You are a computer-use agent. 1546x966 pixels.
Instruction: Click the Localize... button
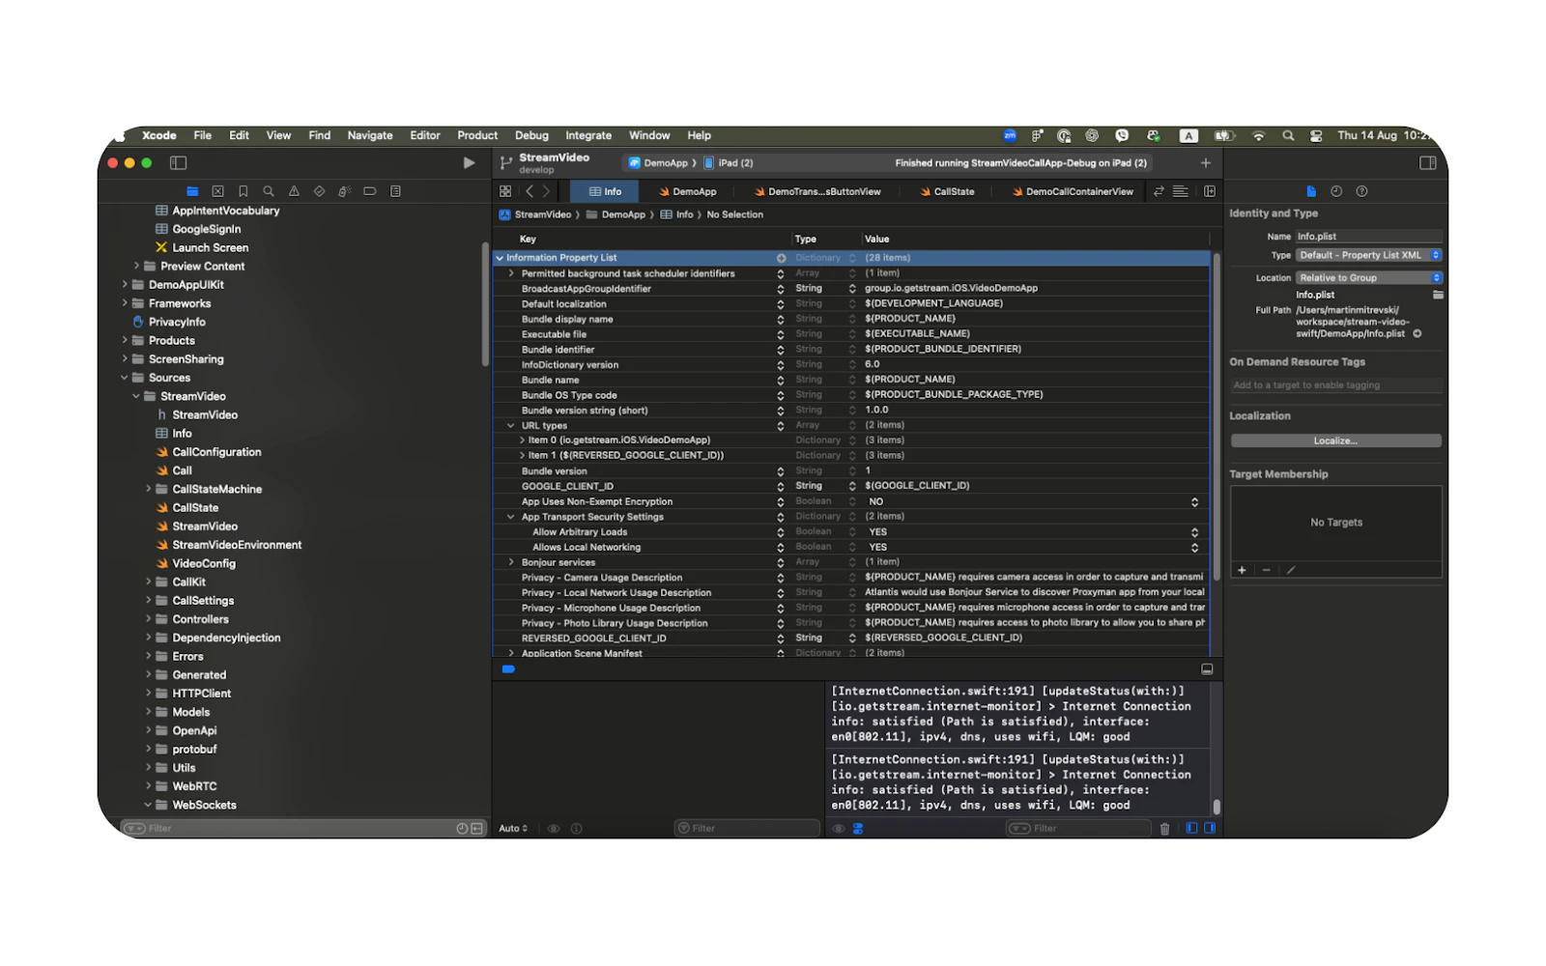tap(1335, 440)
